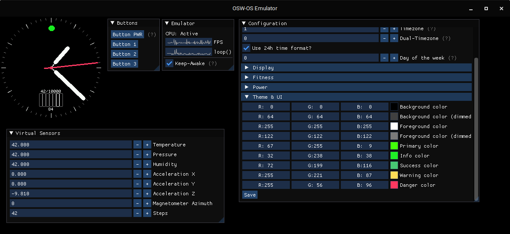This screenshot has width=510, height=234.
Task: Click the Steps value field
Action: (71, 213)
